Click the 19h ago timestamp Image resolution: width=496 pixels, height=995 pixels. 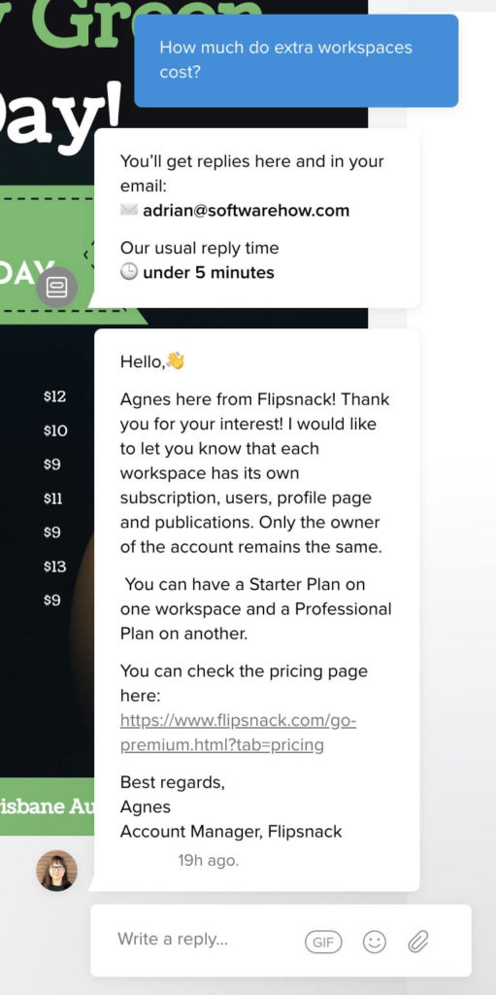pyautogui.click(x=208, y=861)
